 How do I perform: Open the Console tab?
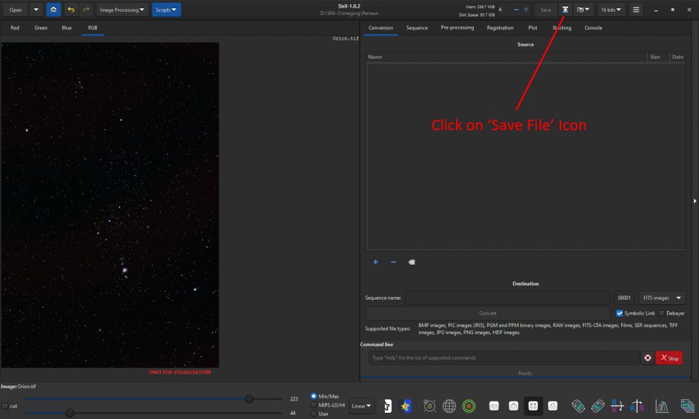[x=593, y=27]
